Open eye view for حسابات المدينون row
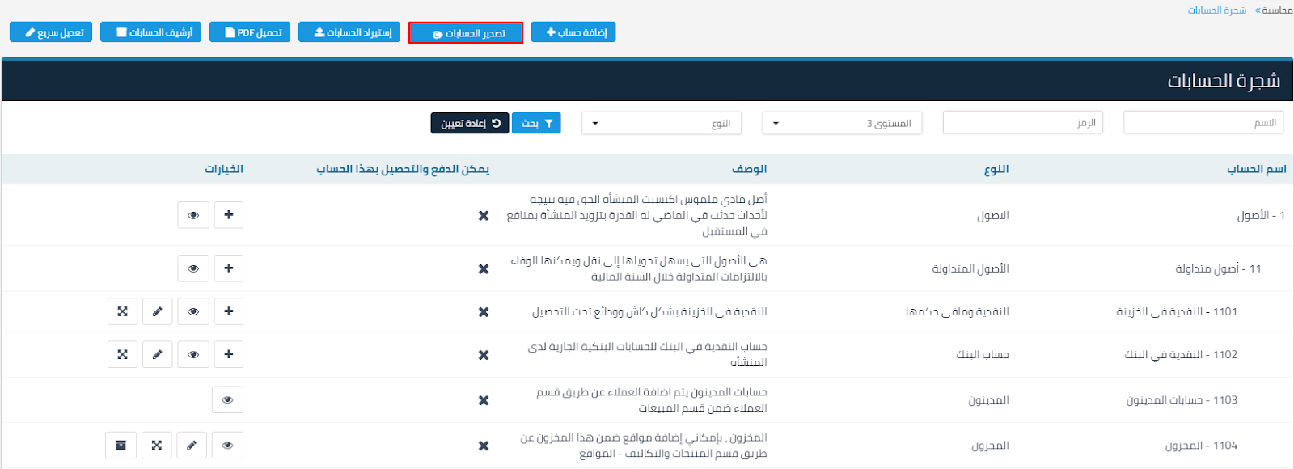This screenshot has height=469, width=1294. coord(227,399)
